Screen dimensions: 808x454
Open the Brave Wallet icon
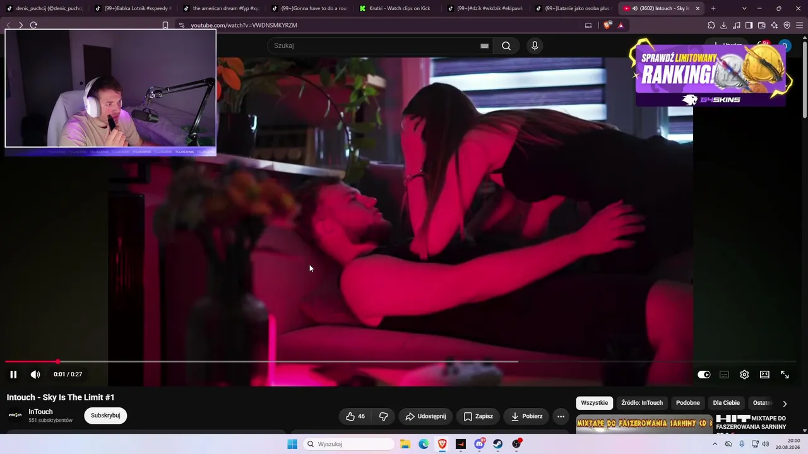click(761, 25)
